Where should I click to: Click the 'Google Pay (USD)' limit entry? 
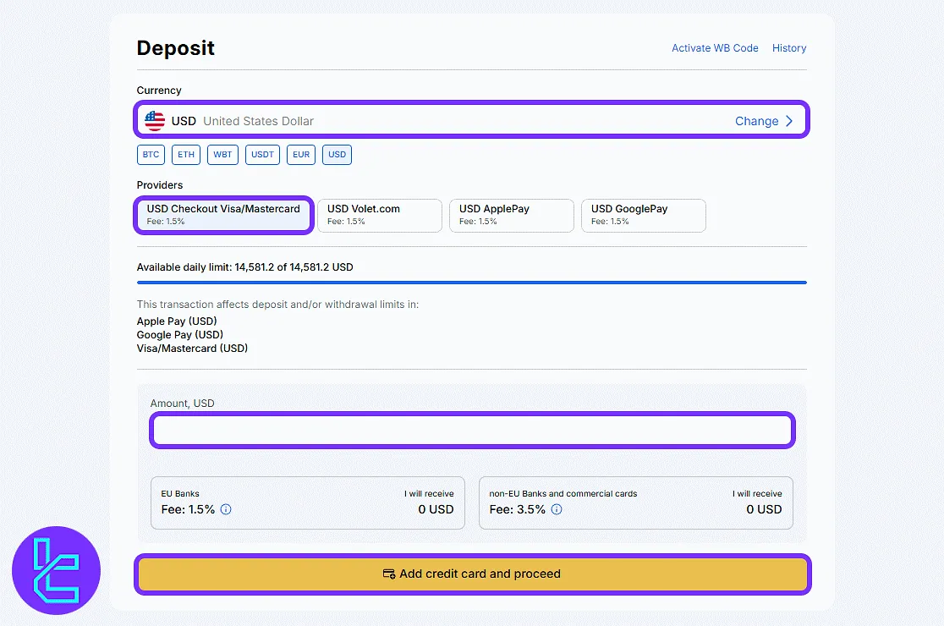click(x=180, y=335)
